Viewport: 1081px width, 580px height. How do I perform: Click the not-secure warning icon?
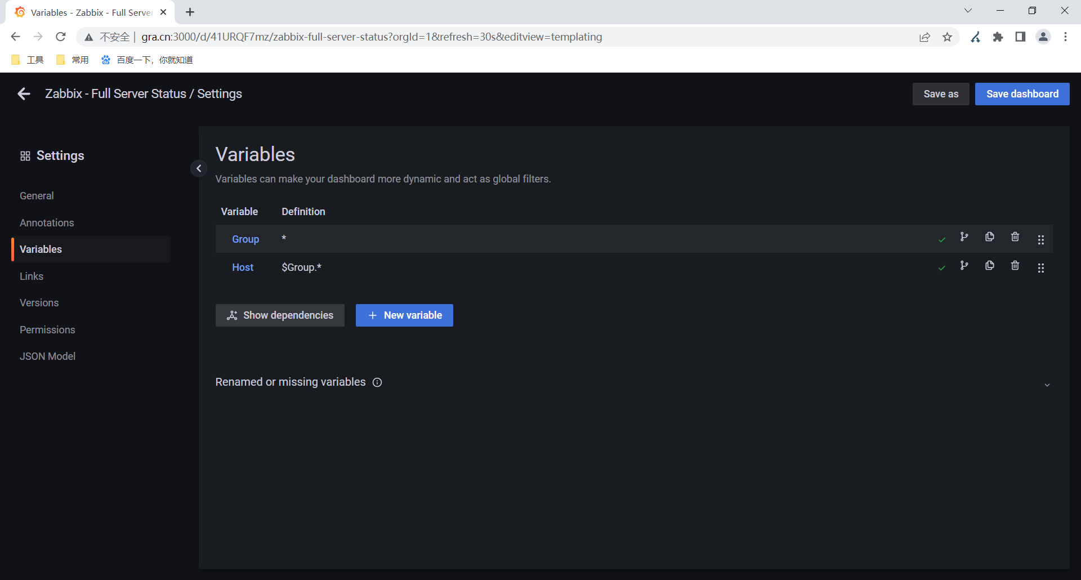pyautogui.click(x=88, y=37)
